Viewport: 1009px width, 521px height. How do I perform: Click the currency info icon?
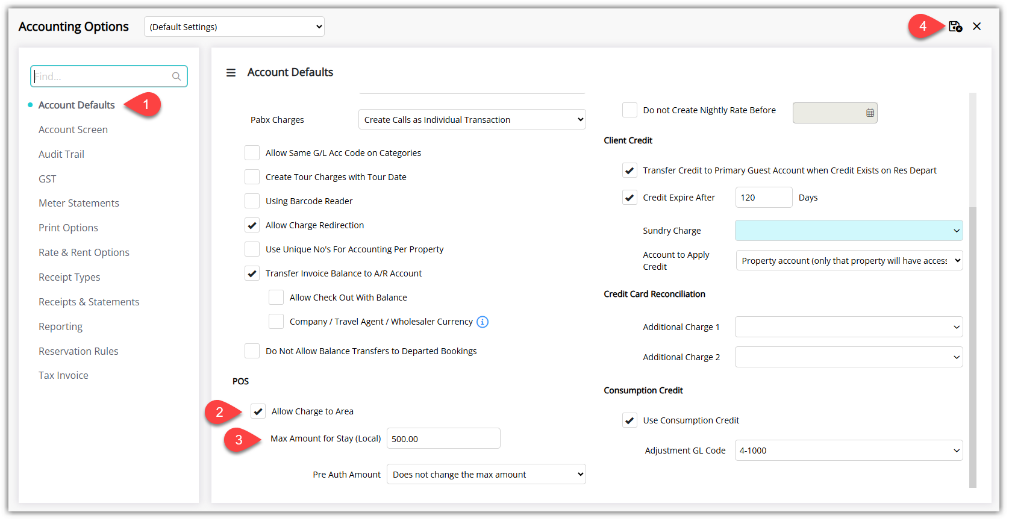pyautogui.click(x=483, y=322)
